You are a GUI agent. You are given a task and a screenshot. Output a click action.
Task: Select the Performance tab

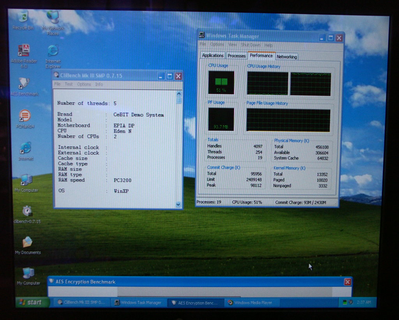(x=261, y=55)
